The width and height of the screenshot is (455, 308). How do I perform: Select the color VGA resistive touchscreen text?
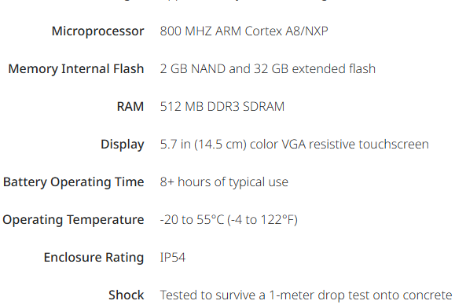point(339,144)
